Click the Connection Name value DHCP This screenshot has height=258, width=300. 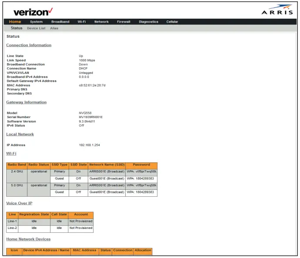[83, 69]
